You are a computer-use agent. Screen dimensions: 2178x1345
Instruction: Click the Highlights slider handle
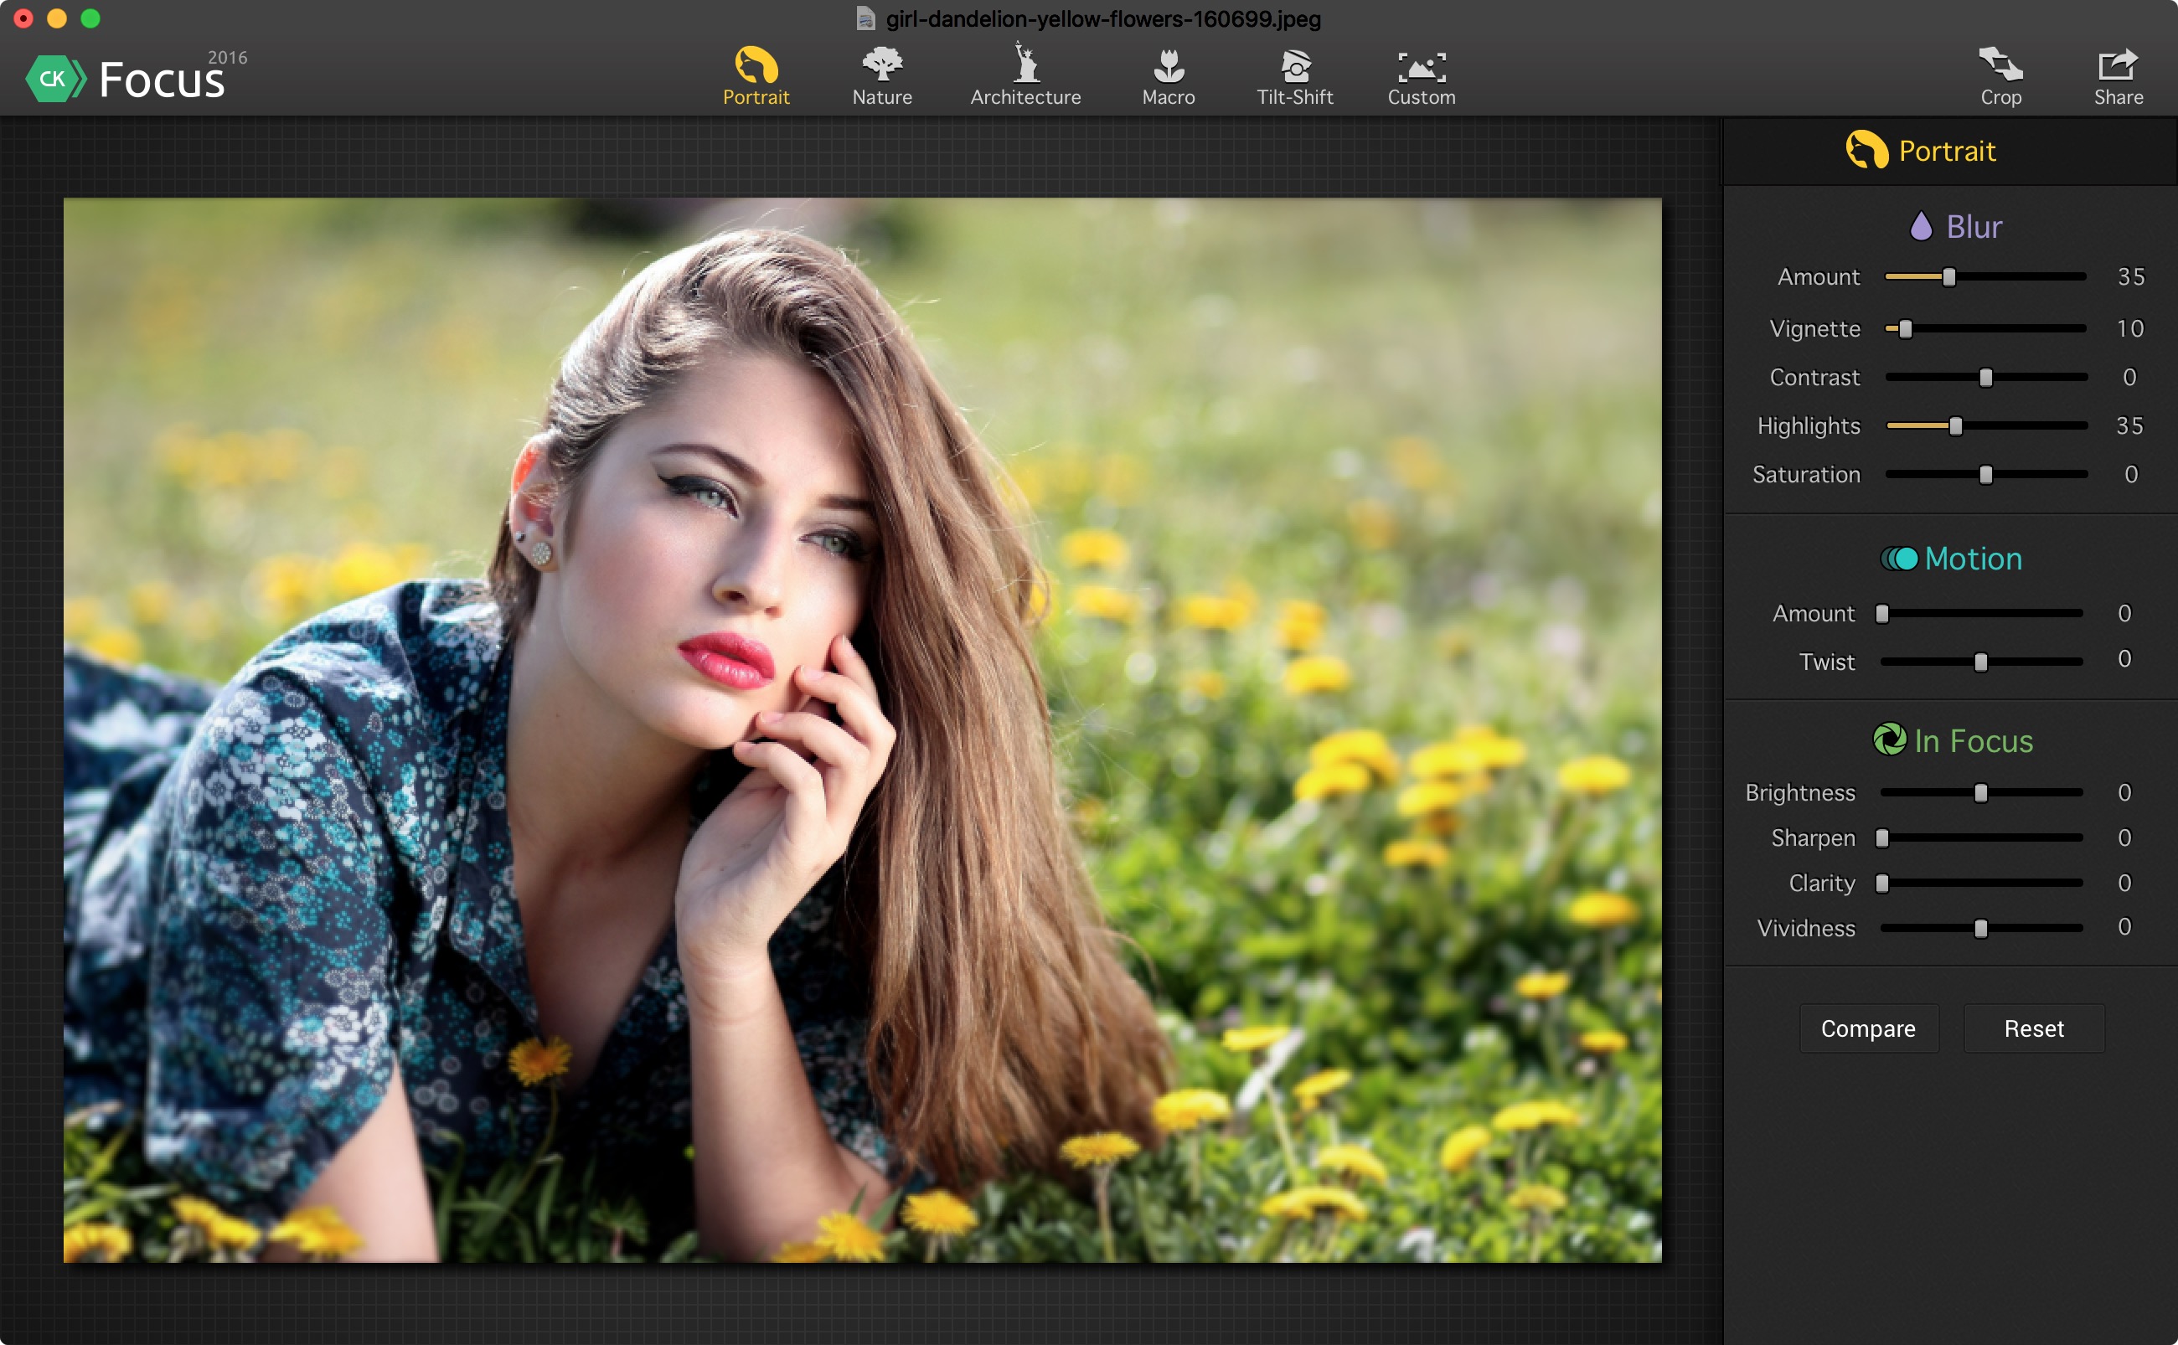coord(1954,426)
